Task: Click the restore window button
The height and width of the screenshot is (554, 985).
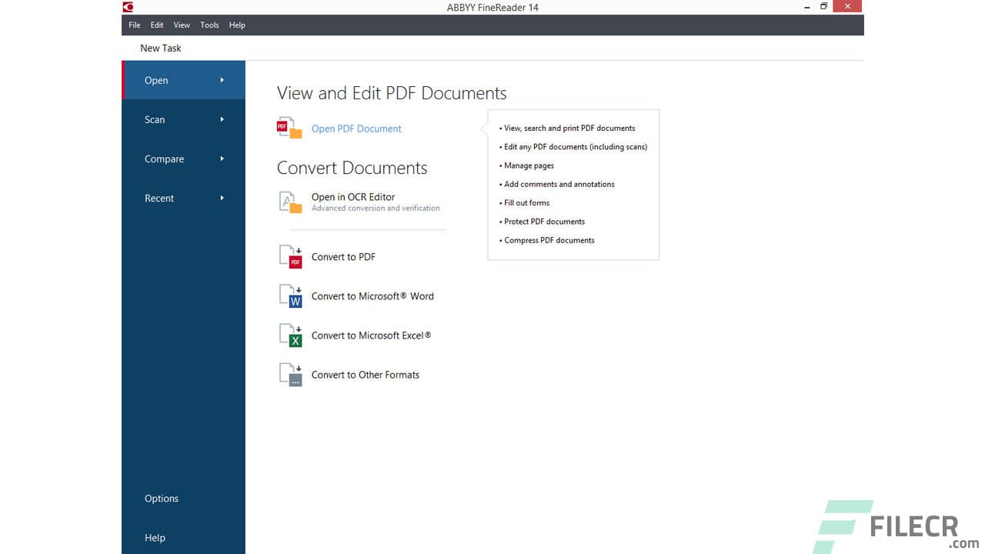Action: [x=823, y=6]
